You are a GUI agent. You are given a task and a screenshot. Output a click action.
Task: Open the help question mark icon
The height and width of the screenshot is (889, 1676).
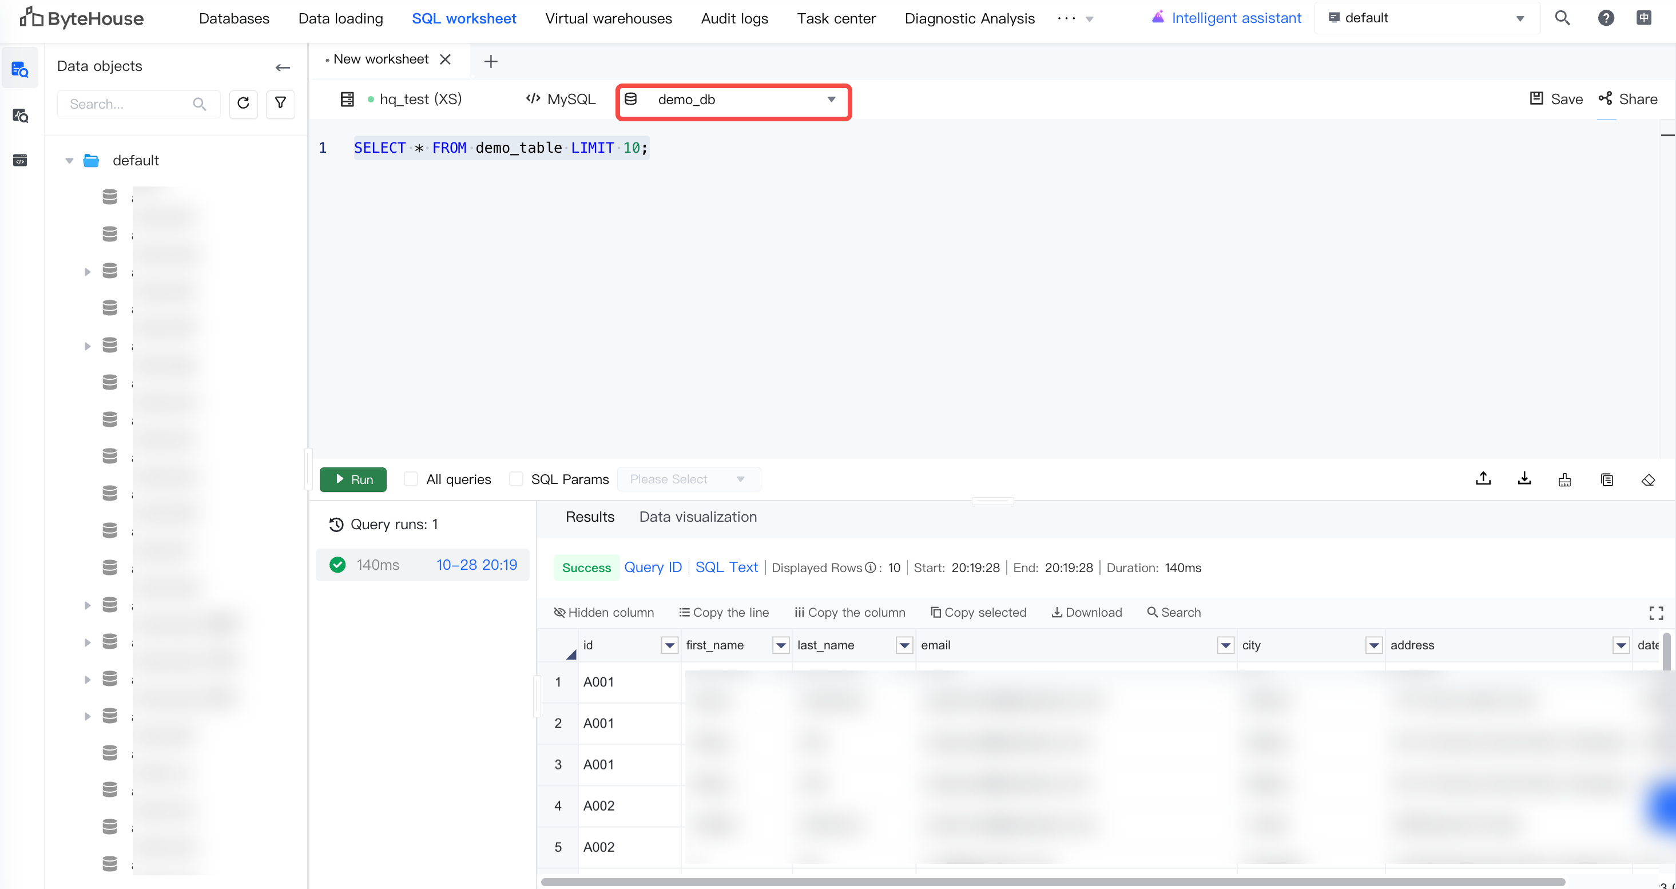pyautogui.click(x=1605, y=18)
